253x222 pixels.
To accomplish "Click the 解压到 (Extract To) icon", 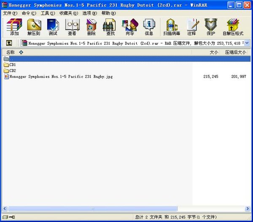I will pos(34,27).
